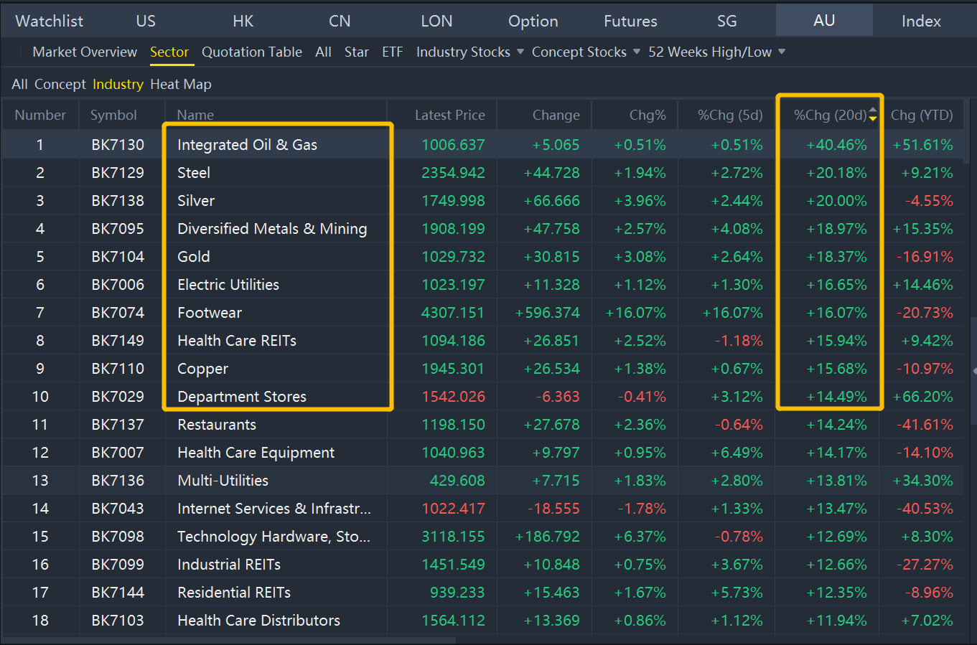
Task: Select the Footwear sector row
Action: point(210,313)
